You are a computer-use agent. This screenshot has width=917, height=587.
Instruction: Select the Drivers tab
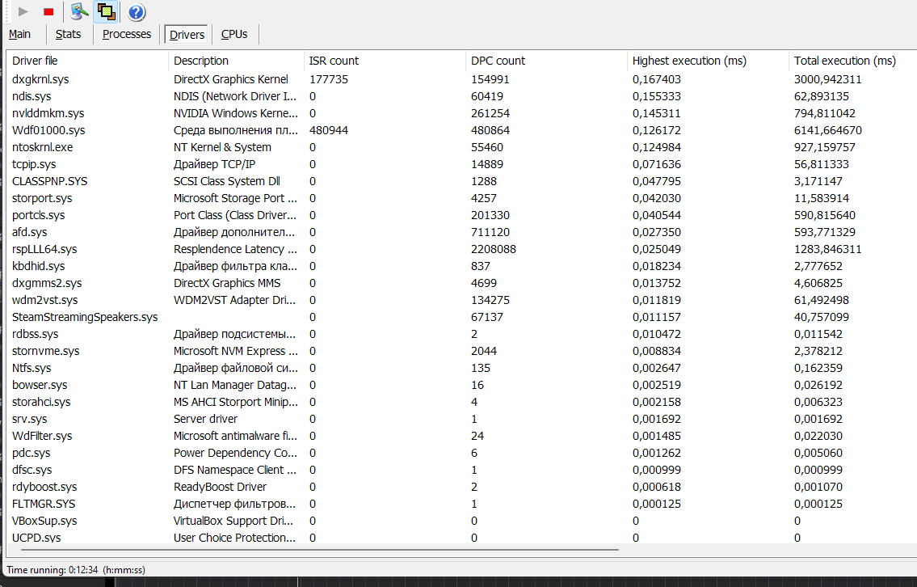tap(187, 35)
